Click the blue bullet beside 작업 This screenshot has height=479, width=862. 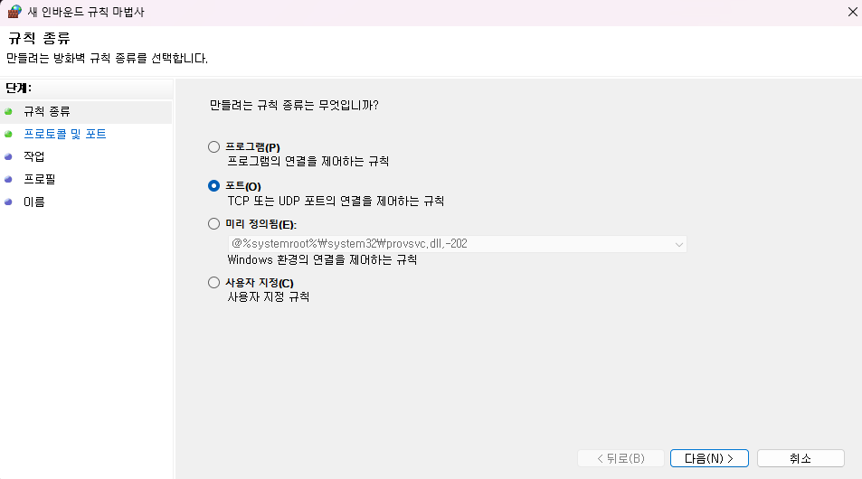tap(8, 156)
